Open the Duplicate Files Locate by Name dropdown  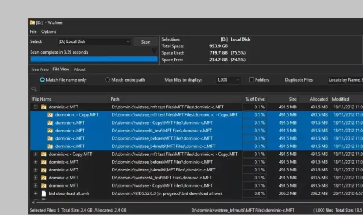click(x=345, y=80)
